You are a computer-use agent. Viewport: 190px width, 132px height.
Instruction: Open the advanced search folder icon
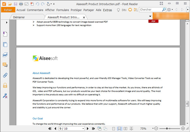(136, 10)
